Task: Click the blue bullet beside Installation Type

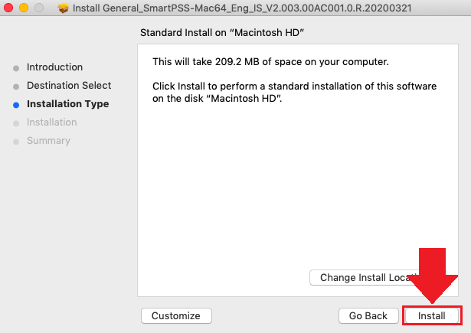Action: 16,105
